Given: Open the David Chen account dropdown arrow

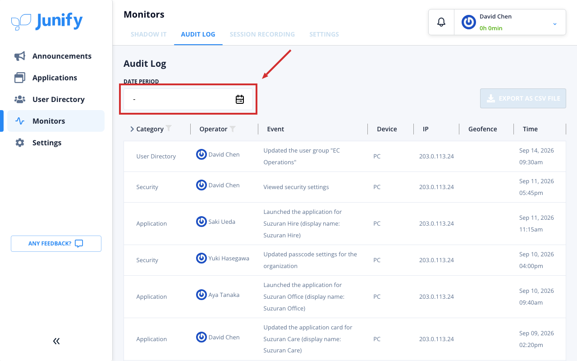Looking at the screenshot, I should coord(555,23).
